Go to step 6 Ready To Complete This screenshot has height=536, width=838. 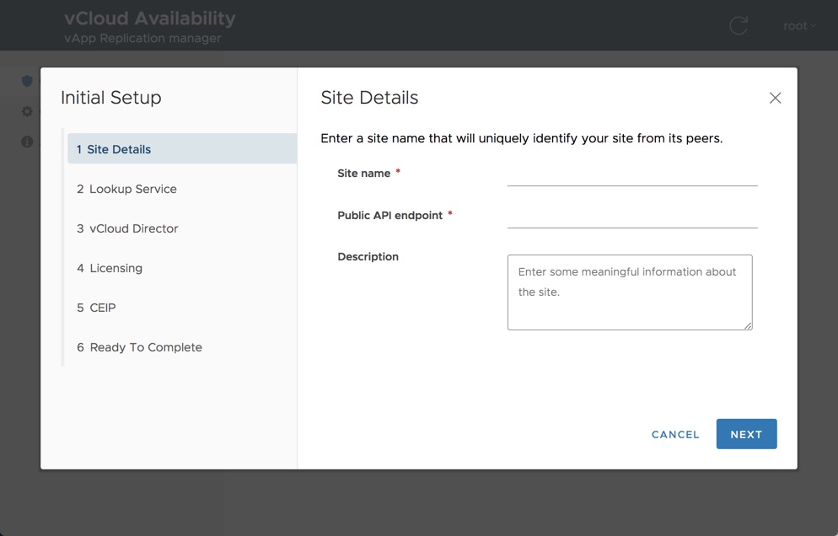pos(139,347)
